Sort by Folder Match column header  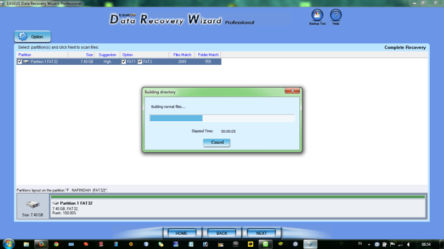pos(208,55)
